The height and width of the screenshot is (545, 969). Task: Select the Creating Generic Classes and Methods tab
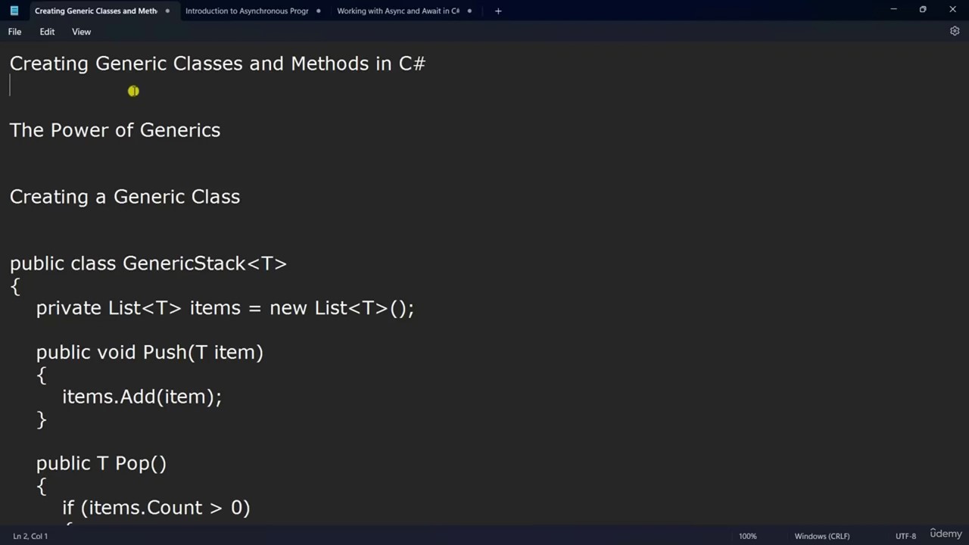96,11
